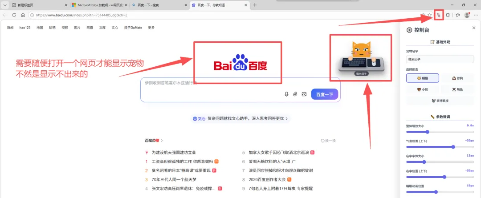Open the 视频 link
481x198 pixels.
point(65,28)
